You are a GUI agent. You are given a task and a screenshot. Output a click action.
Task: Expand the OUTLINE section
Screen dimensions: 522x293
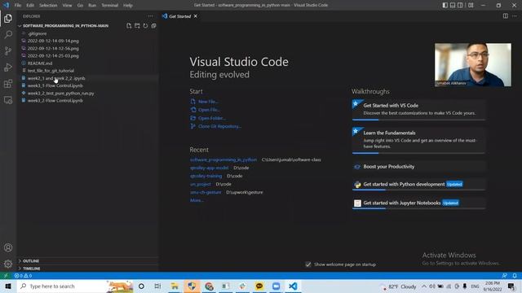pos(31,261)
